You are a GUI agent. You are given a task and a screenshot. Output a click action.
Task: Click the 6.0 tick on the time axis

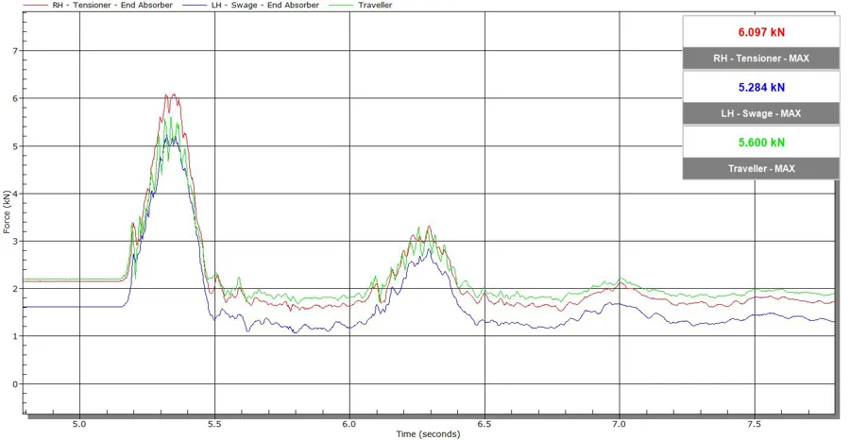tap(350, 424)
